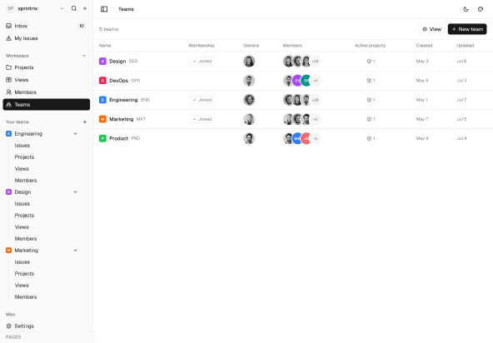Image resolution: width=493 pixels, height=343 pixels.
Task: Select the Teams sidebar item
Action: pyautogui.click(x=47, y=104)
